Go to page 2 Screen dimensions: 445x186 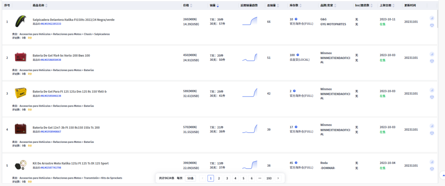point(219,178)
